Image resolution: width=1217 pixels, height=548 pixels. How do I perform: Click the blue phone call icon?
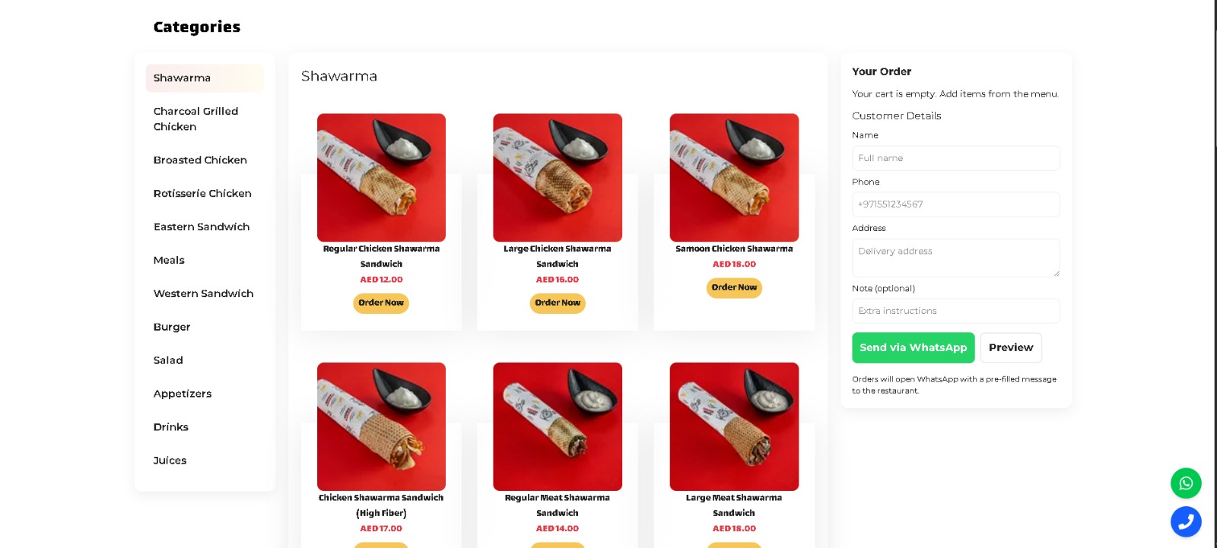[1186, 522]
